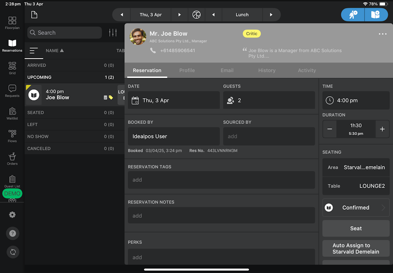Viewport: 393px width, 273px height.
Task: Switch to previous service before Lunch
Action: (213, 15)
